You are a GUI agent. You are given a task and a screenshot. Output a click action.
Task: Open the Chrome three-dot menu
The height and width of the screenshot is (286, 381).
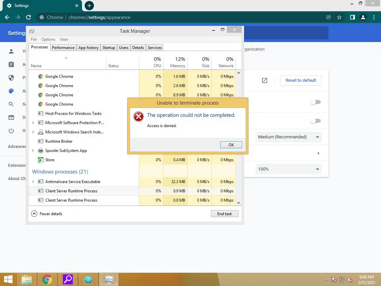(374, 17)
